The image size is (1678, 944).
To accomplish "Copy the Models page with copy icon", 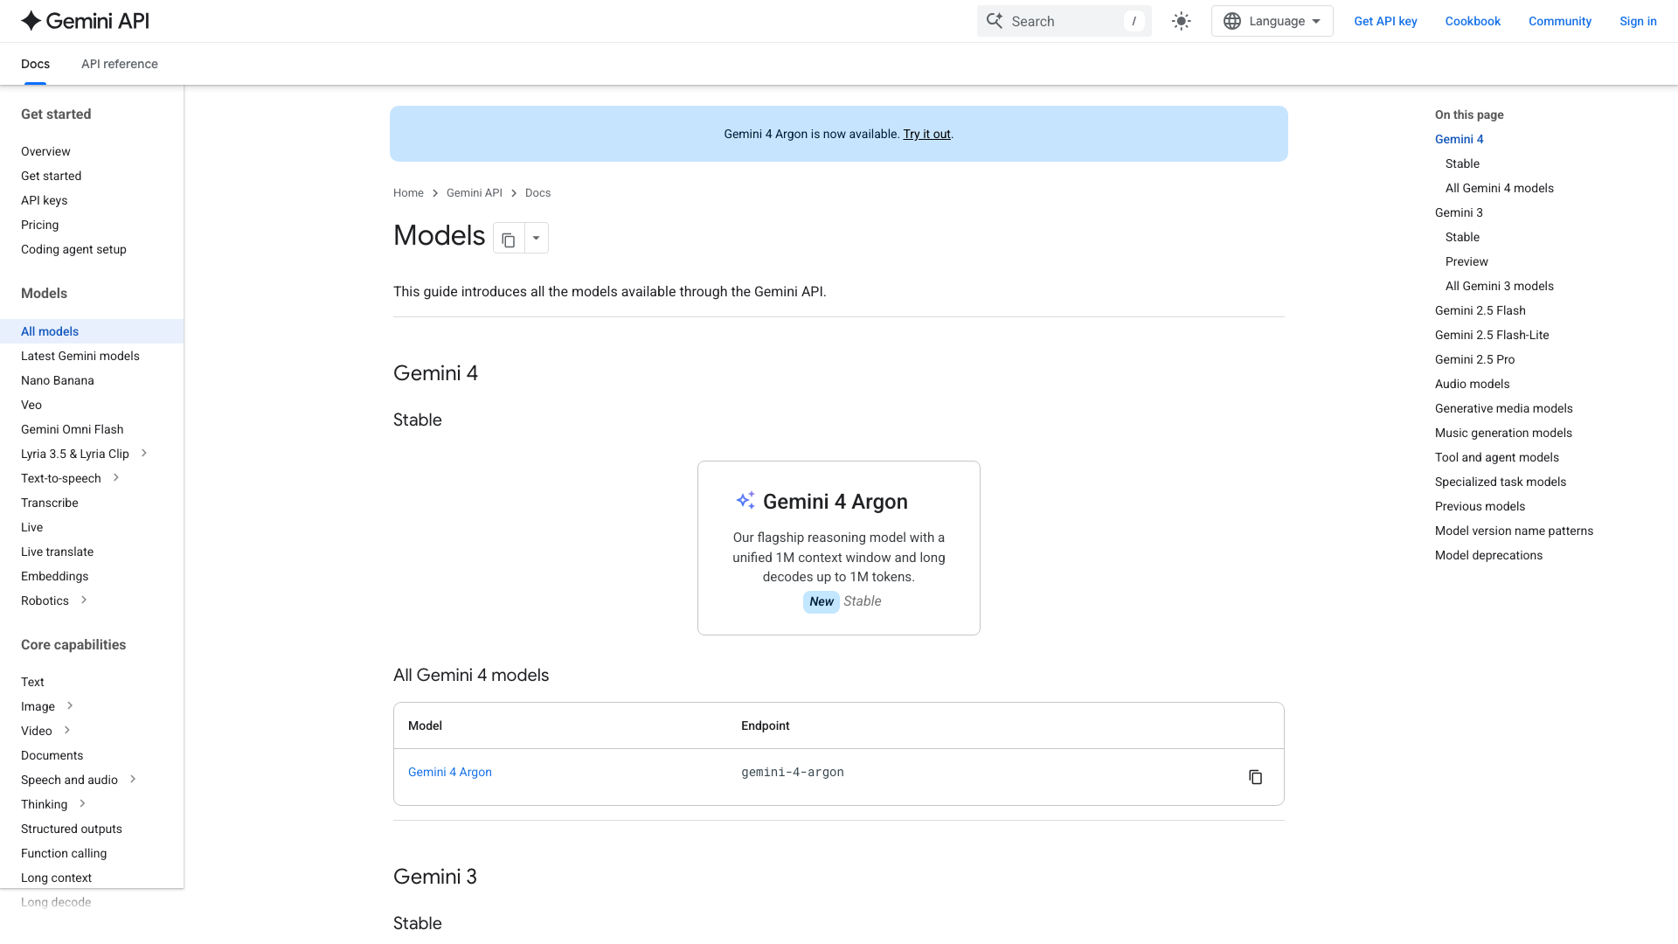I will 509,238.
